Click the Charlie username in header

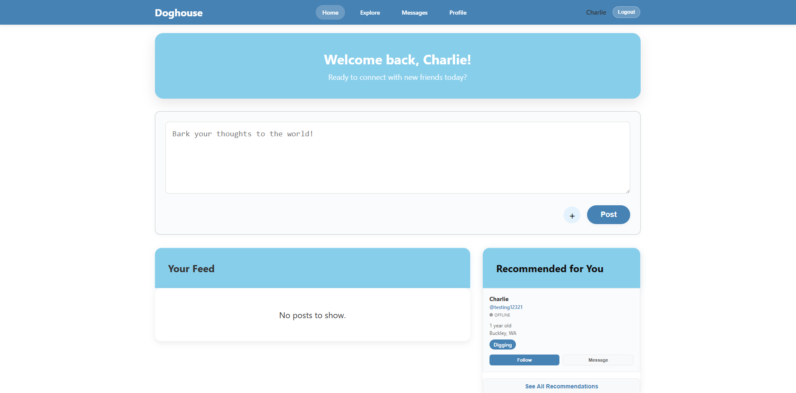tap(595, 13)
